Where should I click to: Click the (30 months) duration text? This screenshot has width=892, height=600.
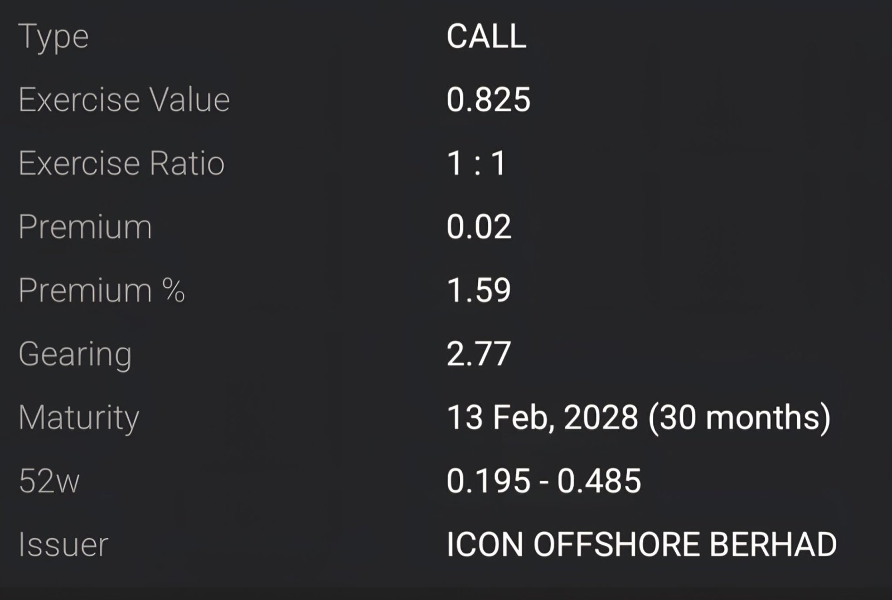pyautogui.click(x=739, y=418)
